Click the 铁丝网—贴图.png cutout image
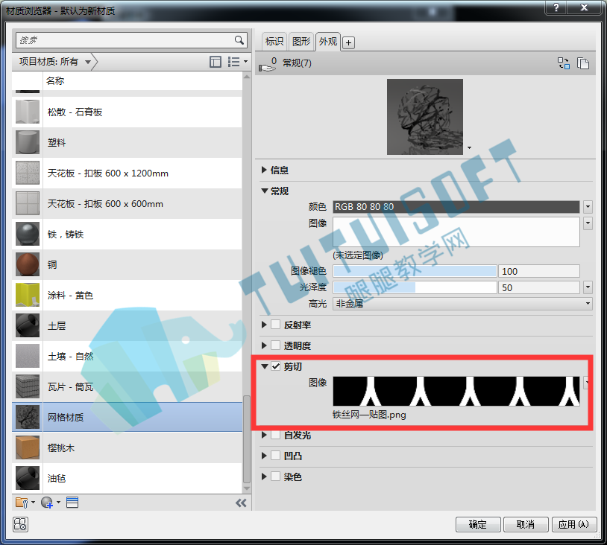 point(456,391)
